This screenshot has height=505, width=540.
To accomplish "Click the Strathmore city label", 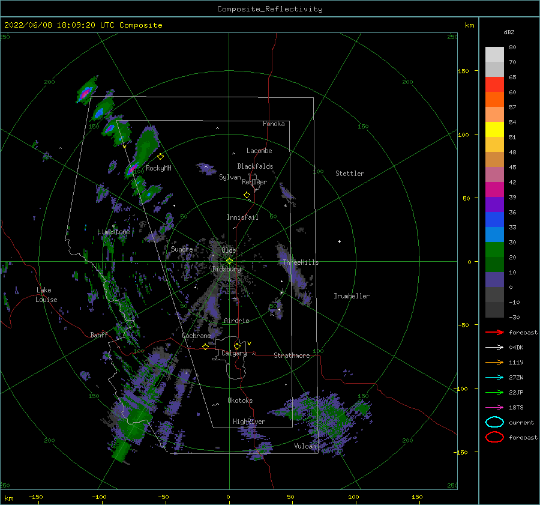I will (292, 355).
